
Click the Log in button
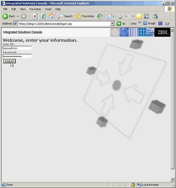tap(9, 61)
